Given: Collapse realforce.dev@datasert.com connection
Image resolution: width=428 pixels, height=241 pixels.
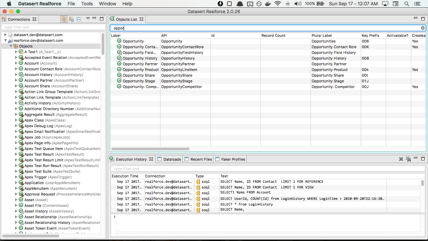Looking at the screenshot, I should tap(5, 41).
